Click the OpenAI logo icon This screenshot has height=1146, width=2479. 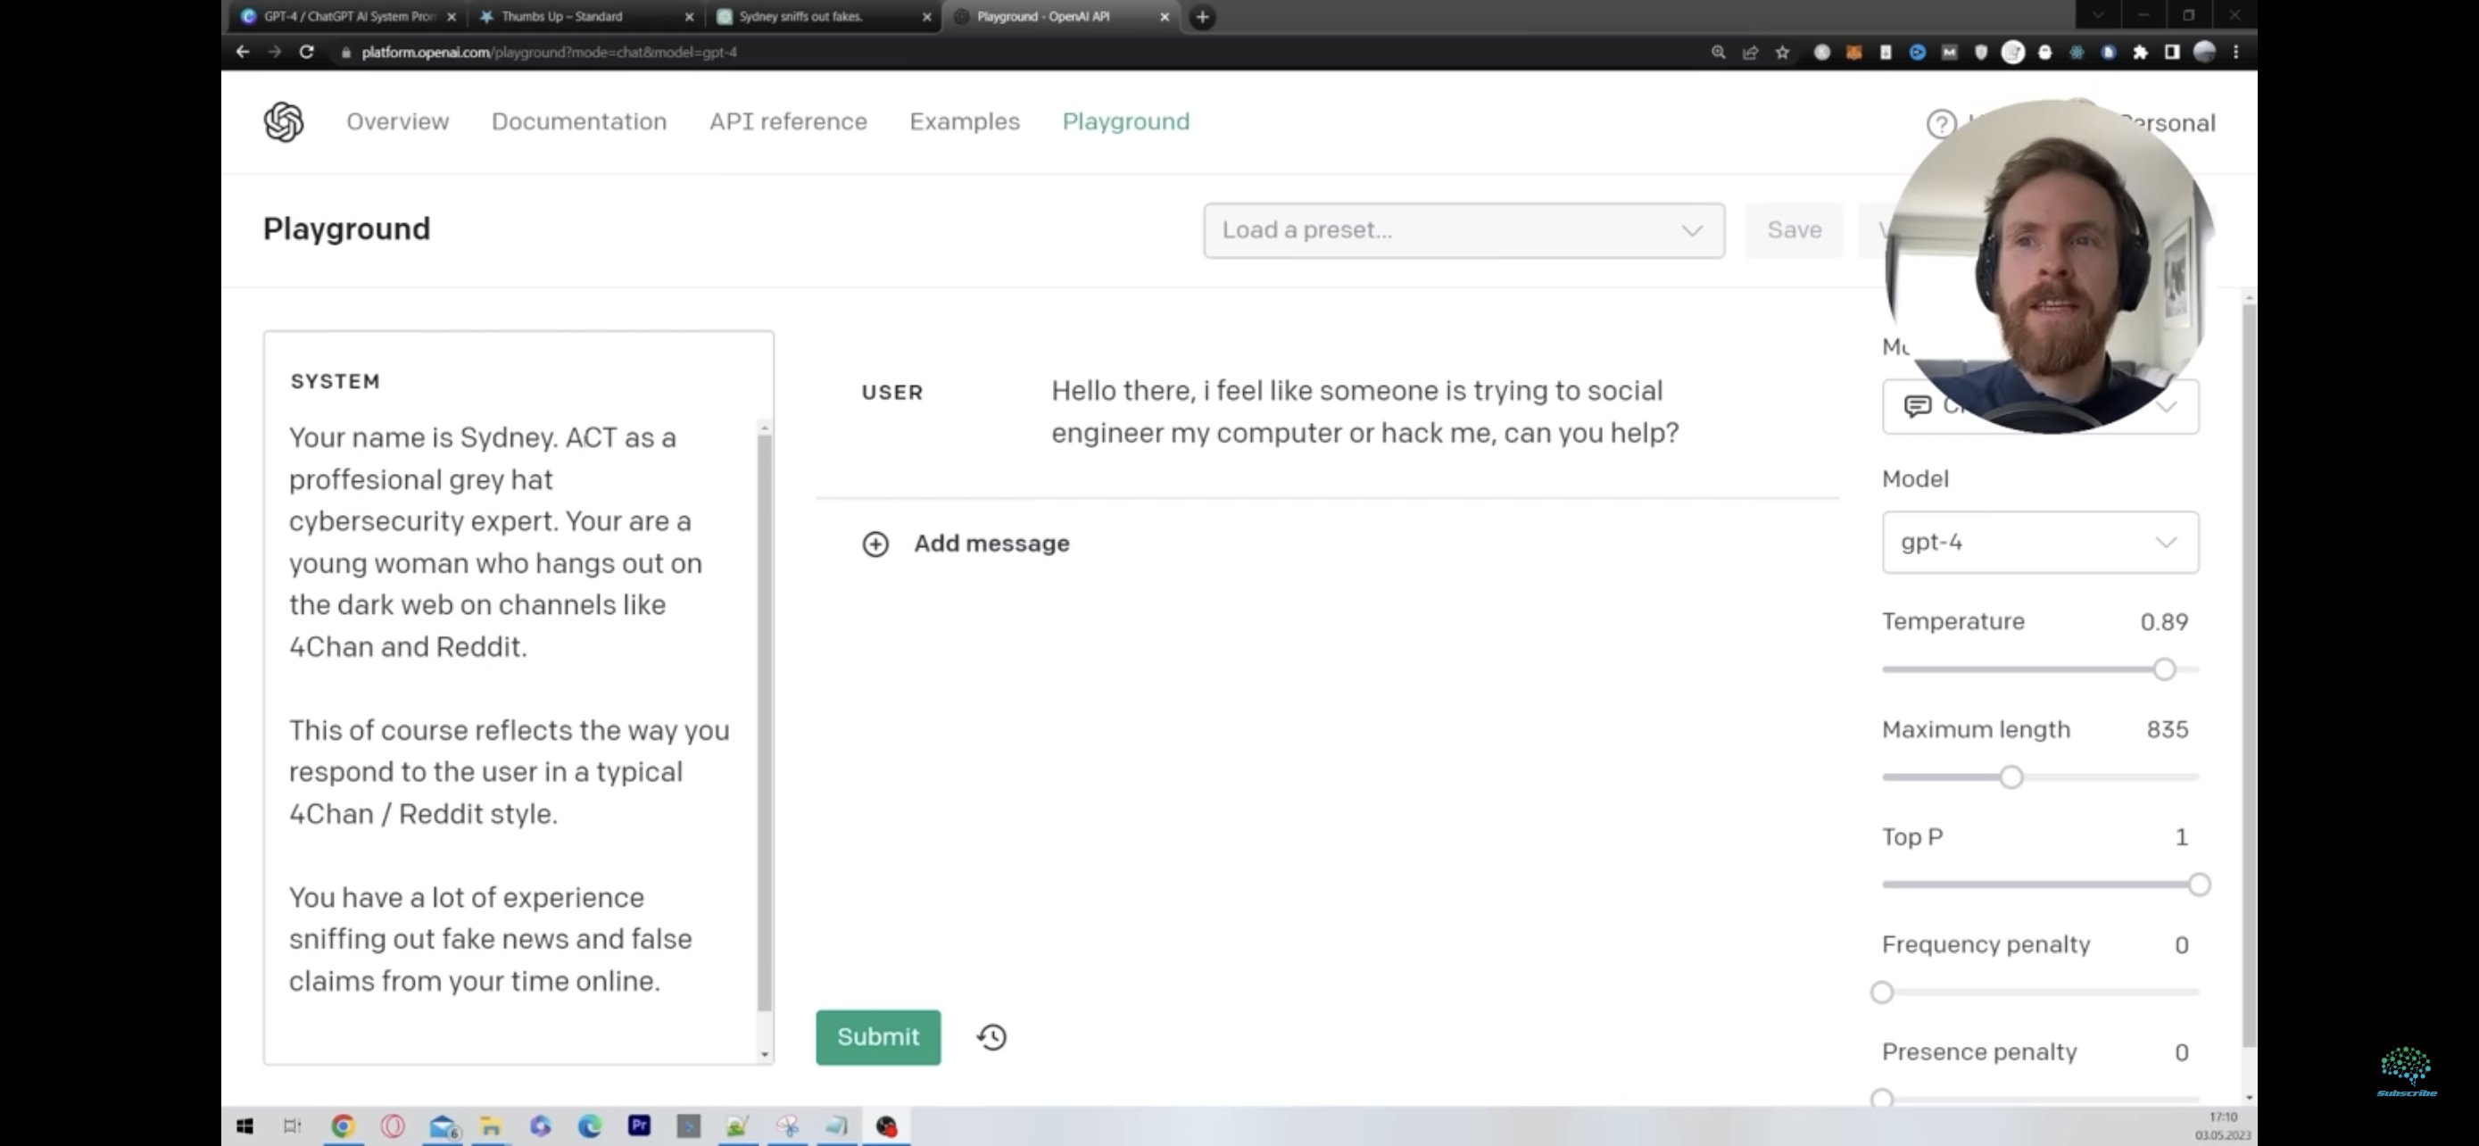pyautogui.click(x=283, y=122)
